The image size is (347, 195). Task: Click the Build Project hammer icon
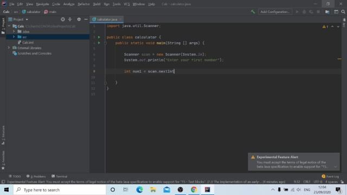pyautogui.click(x=253, y=12)
